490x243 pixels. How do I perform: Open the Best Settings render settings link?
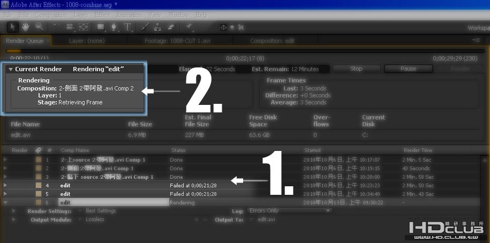[101, 211]
